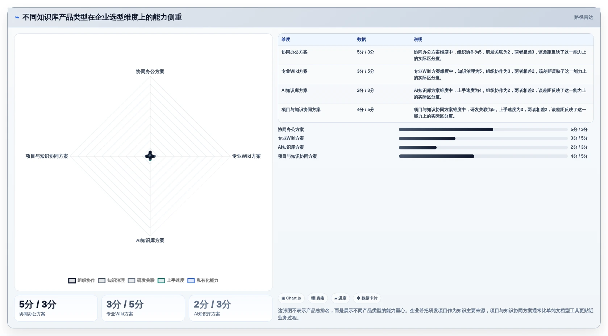This screenshot has width=608, height=336.
Task: Click the blue icon before the chart title
Action: point(17,17)
